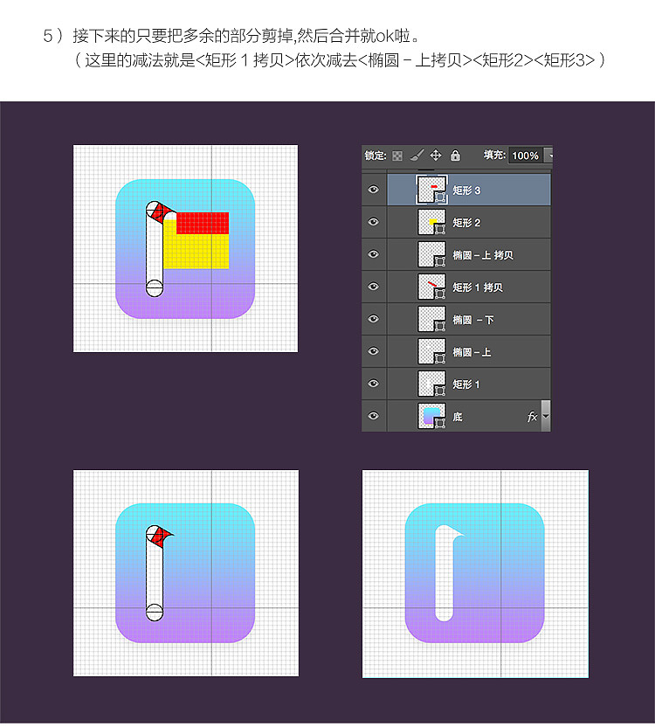Click the fill 100% input field

[525, 156]
